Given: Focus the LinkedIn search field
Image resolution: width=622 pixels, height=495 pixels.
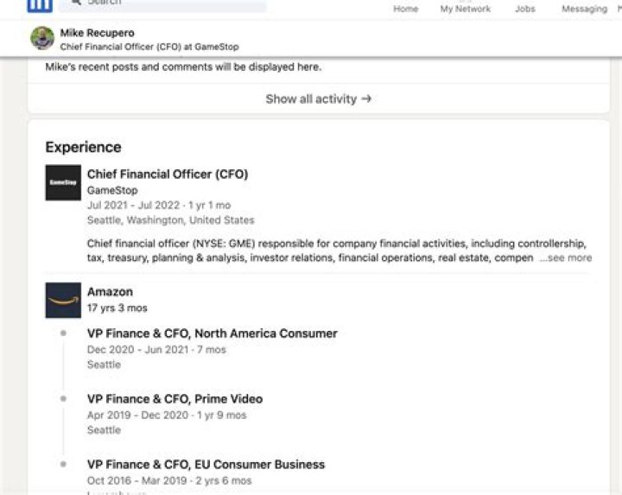Looking at the screenshot, I should pyautogui.click(x=173, y=3).
